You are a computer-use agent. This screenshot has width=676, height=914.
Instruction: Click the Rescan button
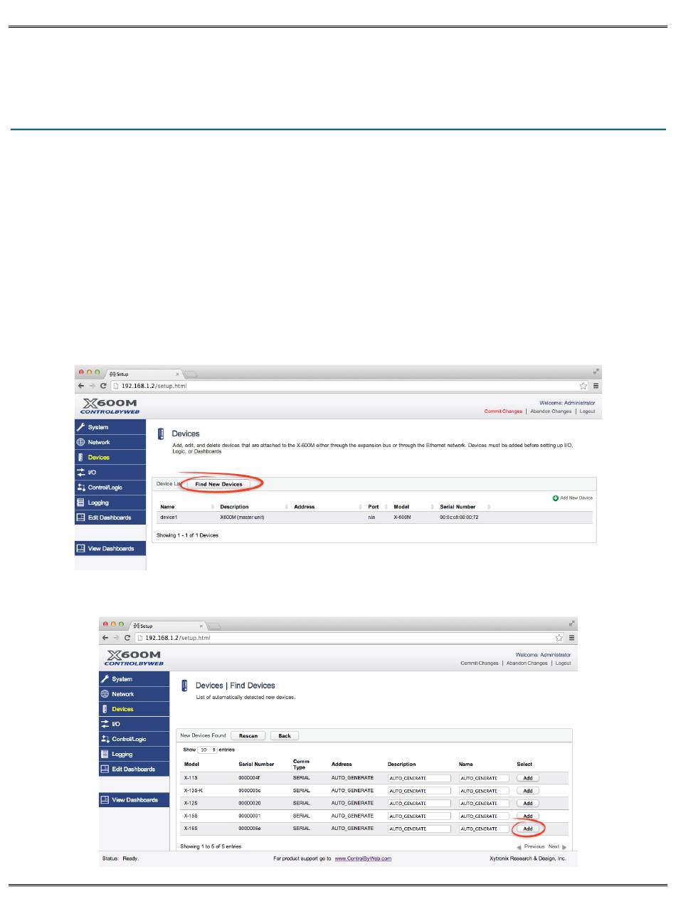pyautogui.click(x=248, y=735)
